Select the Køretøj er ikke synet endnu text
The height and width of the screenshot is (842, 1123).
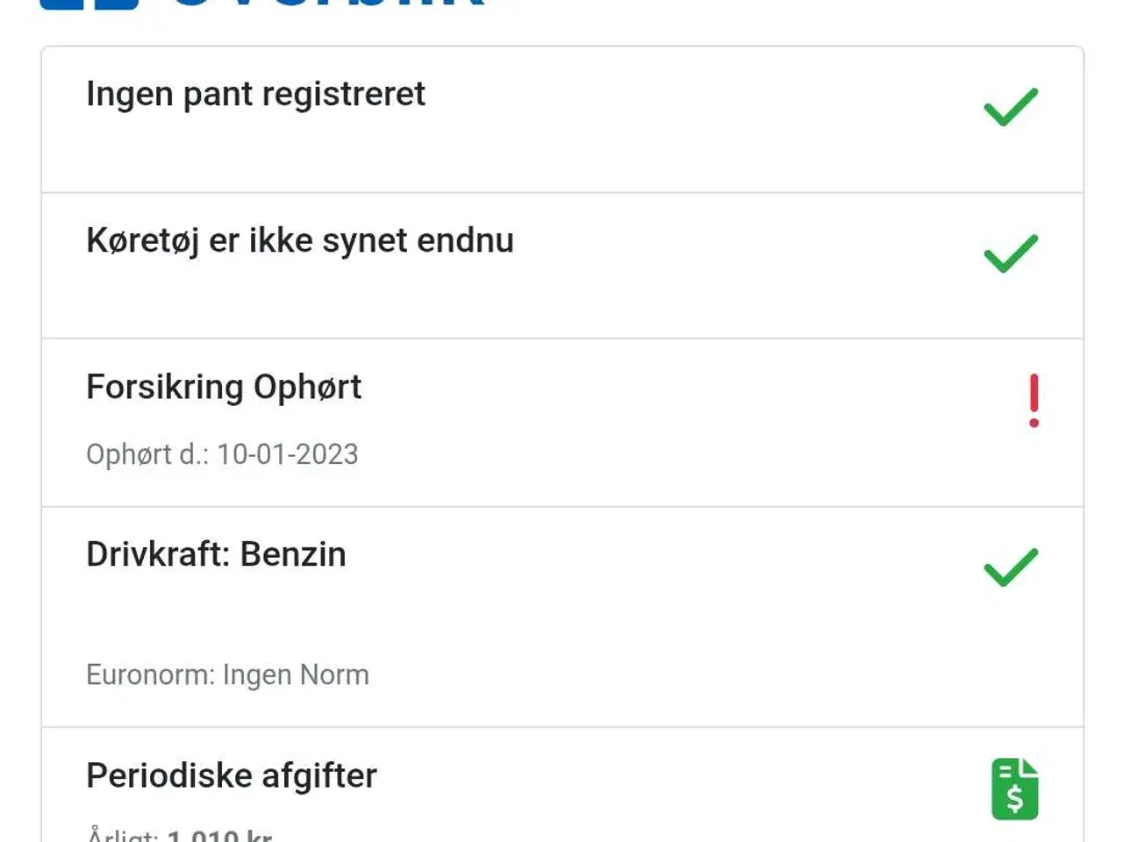[x=299, y=240]
